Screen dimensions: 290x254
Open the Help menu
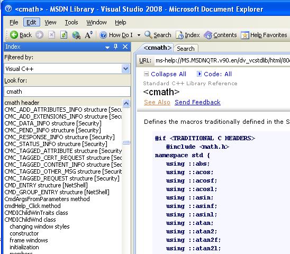121,22
